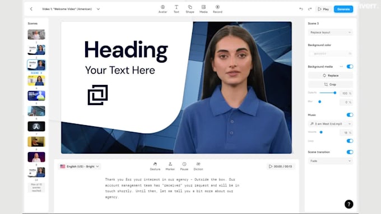Click the script text area
The image size is (381, 214).
[x=172, y=188]
